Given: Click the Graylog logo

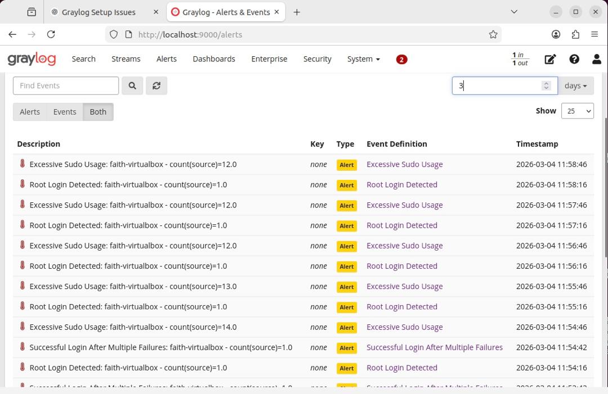Looking at the screenshot, I should click(x=32, y=59).
